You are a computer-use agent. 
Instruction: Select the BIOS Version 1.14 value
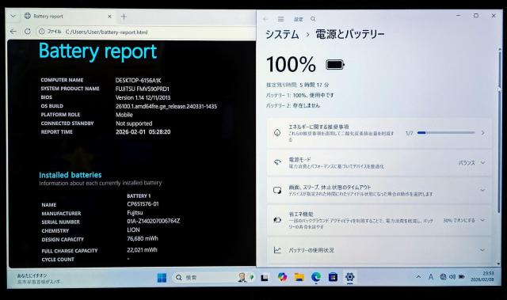143,97
